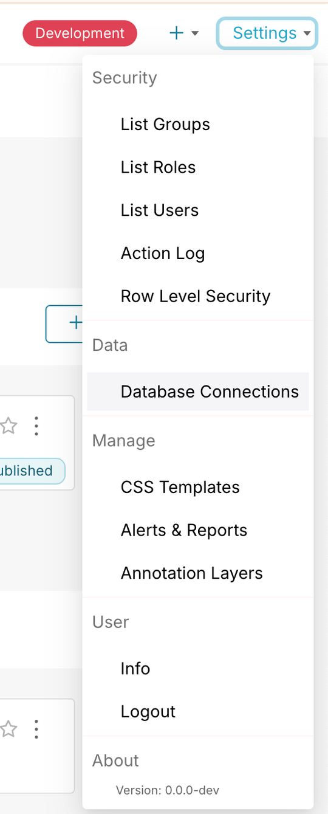Open the Settings dropdown menu
328x814 pixels.
point(267,33)
